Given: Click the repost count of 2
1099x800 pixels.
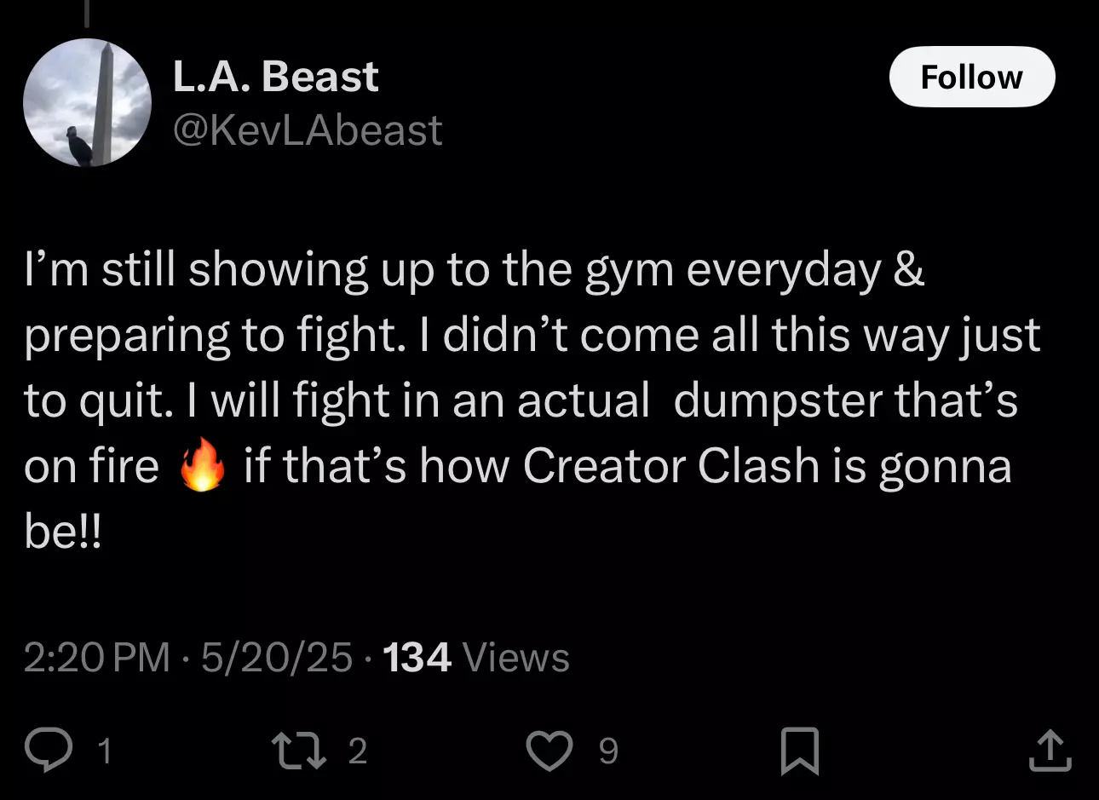Looking at the screenshot, I should coord(358,751).
